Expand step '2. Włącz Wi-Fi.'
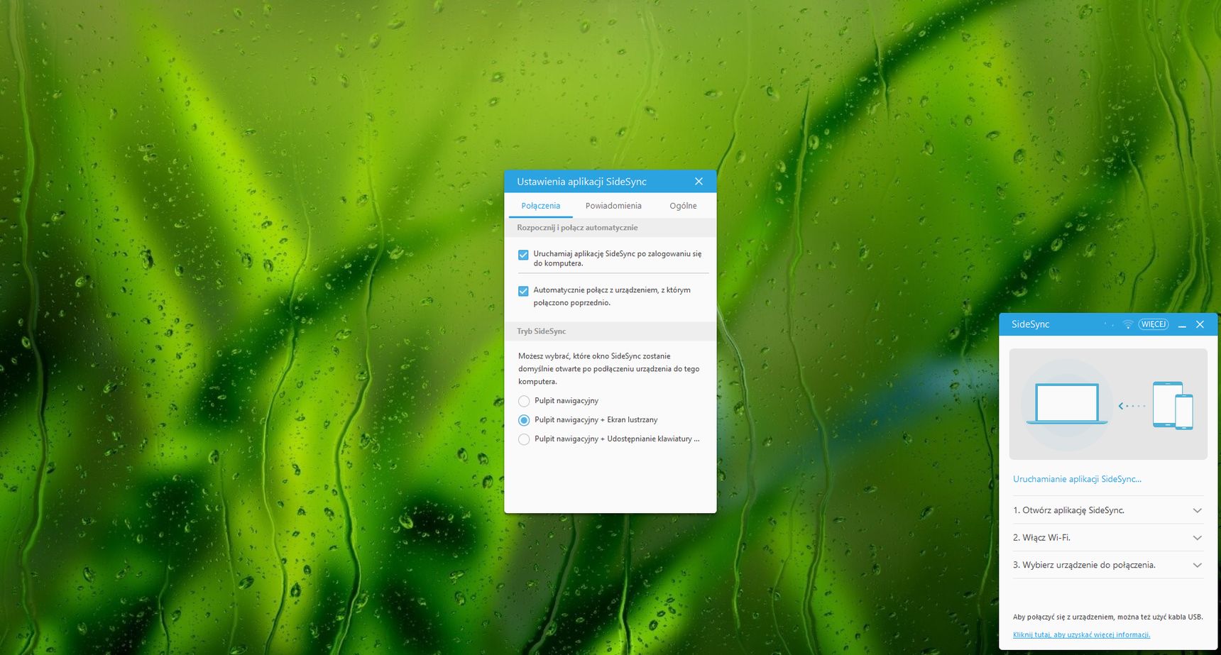 coord(1108,538)
